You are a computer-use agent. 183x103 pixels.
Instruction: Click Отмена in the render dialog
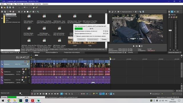pos(104,39)
